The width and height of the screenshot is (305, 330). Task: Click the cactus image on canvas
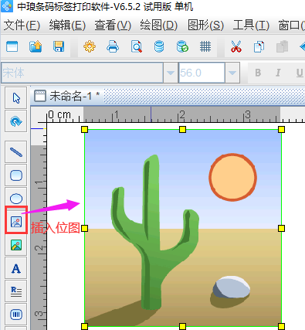point(183,228)
